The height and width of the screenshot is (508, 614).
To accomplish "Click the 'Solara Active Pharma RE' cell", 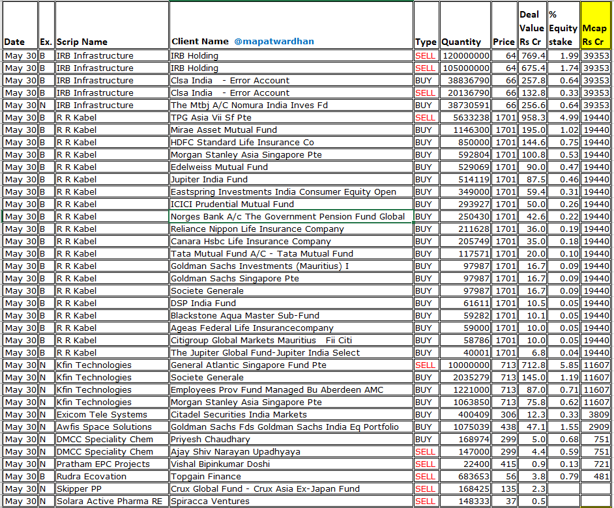I will tap(112, 501).
